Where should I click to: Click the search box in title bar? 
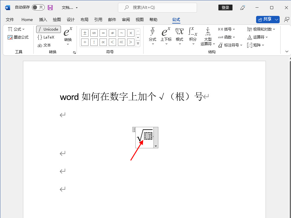[157, 8]
